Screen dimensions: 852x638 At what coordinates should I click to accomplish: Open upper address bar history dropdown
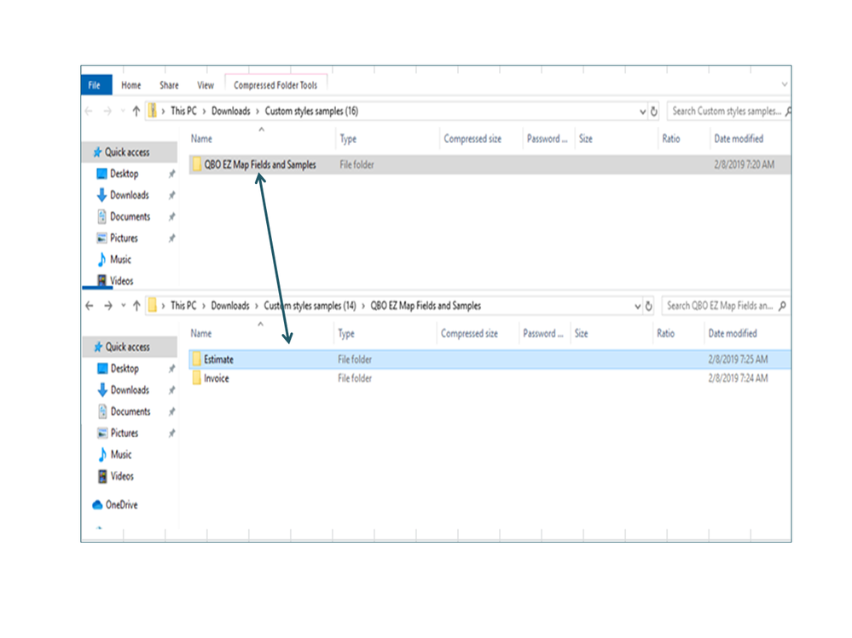point(642,112)
